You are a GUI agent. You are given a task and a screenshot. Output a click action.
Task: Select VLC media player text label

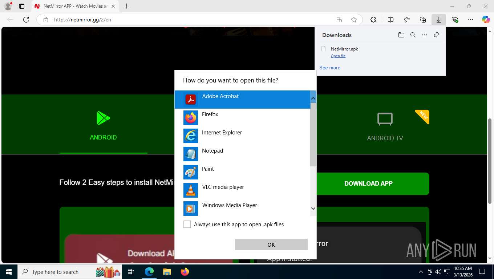point(223,187)
